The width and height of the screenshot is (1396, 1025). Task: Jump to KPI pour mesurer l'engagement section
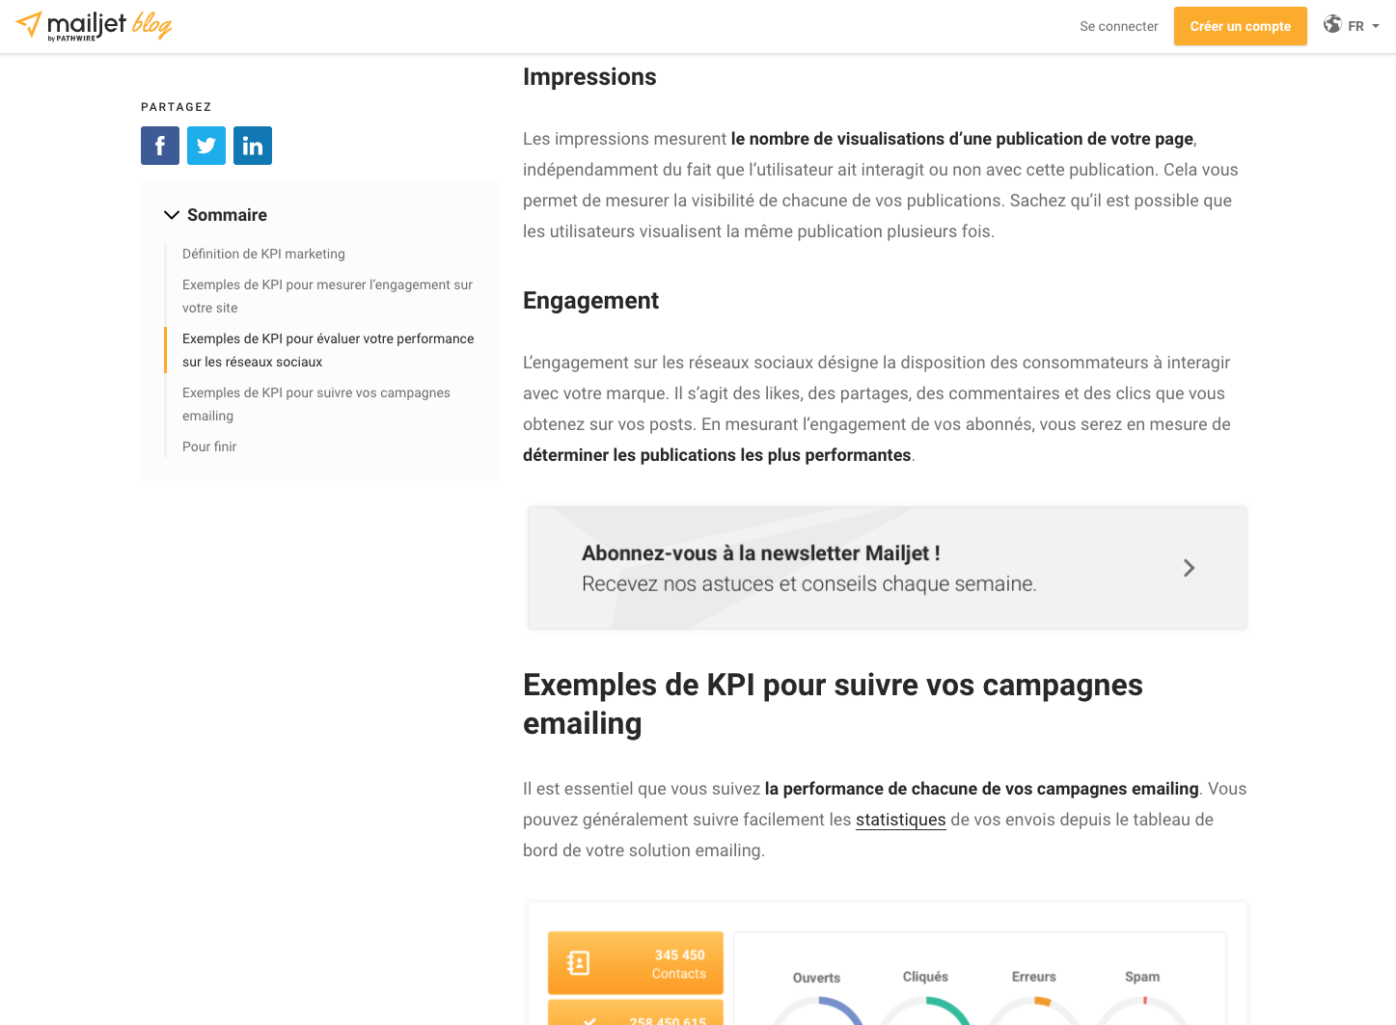[x=328, y=296]
